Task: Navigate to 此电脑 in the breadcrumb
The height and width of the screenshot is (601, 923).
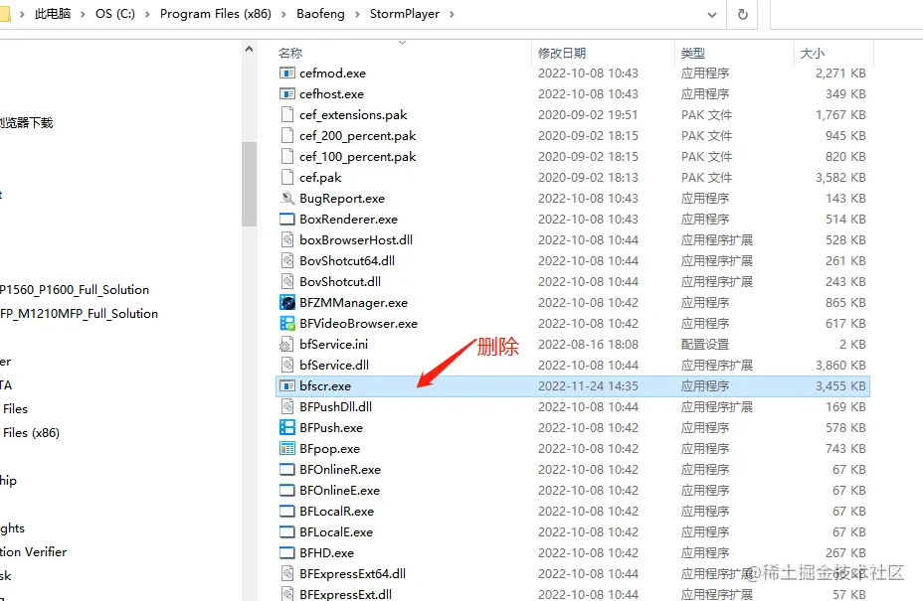Action: [53, 14]
